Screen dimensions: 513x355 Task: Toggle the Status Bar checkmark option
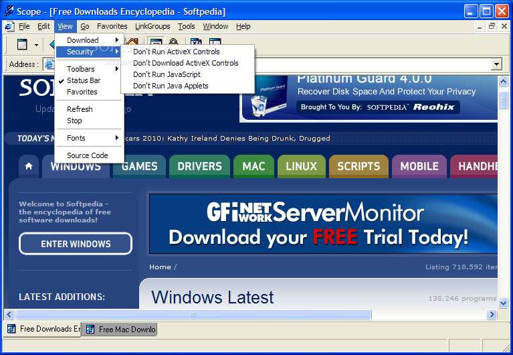click(x=89, y=80)
